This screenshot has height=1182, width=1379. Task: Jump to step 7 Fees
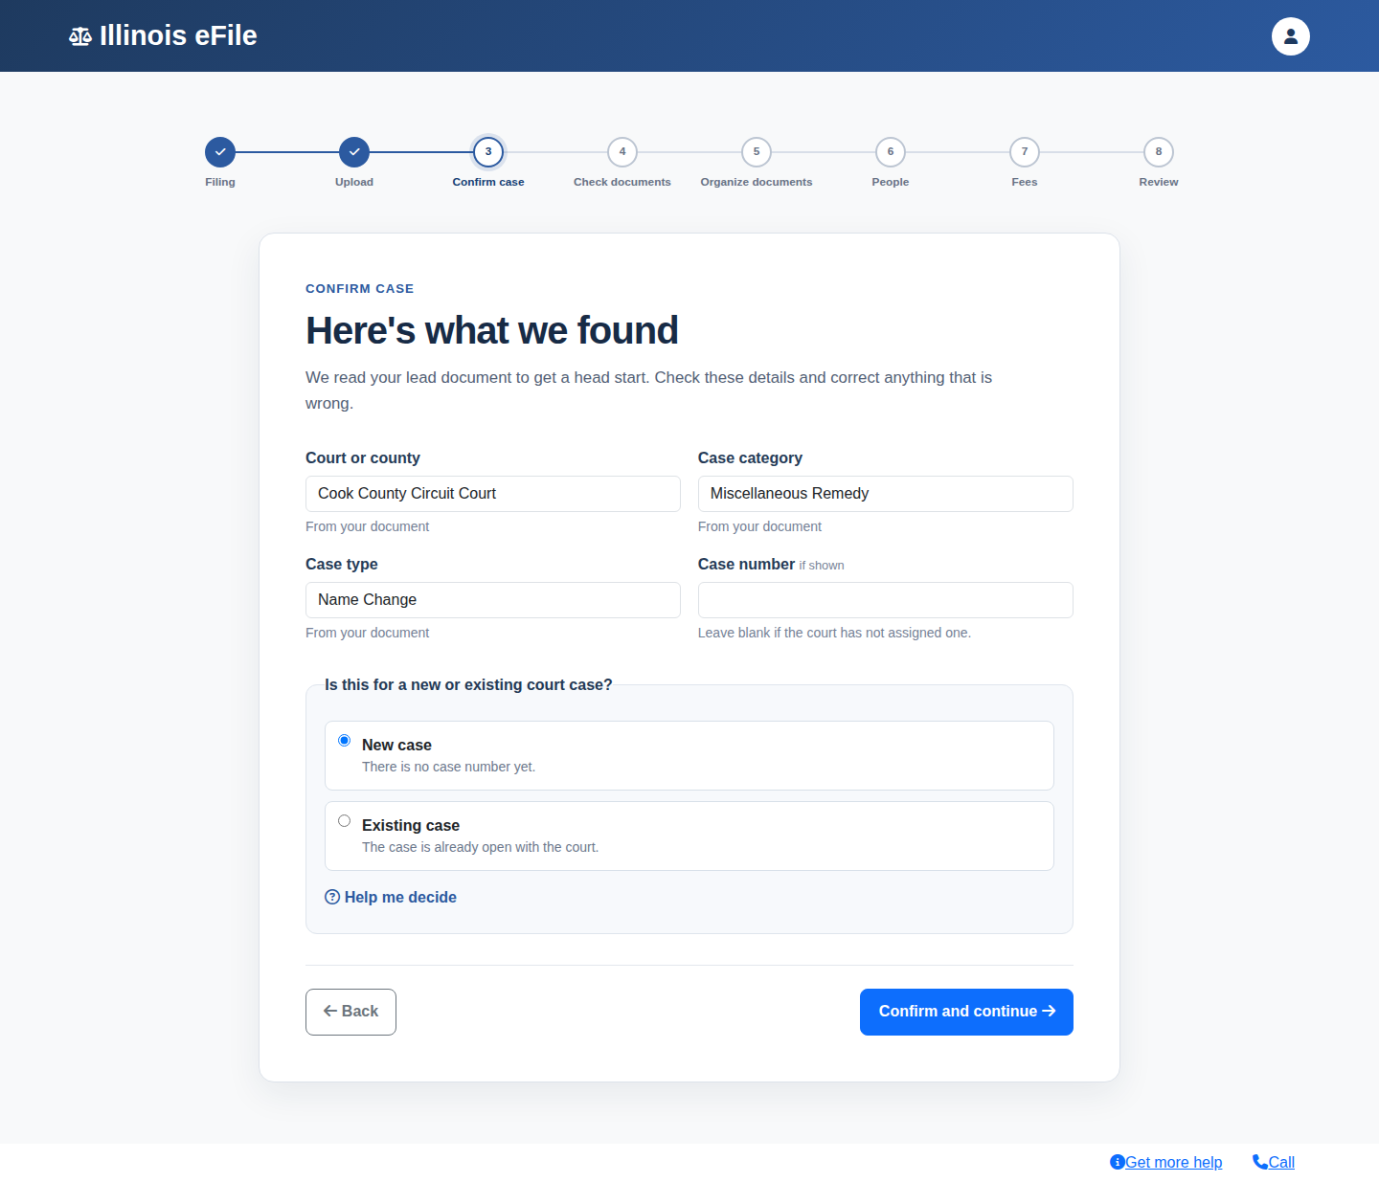[1025, 151]
